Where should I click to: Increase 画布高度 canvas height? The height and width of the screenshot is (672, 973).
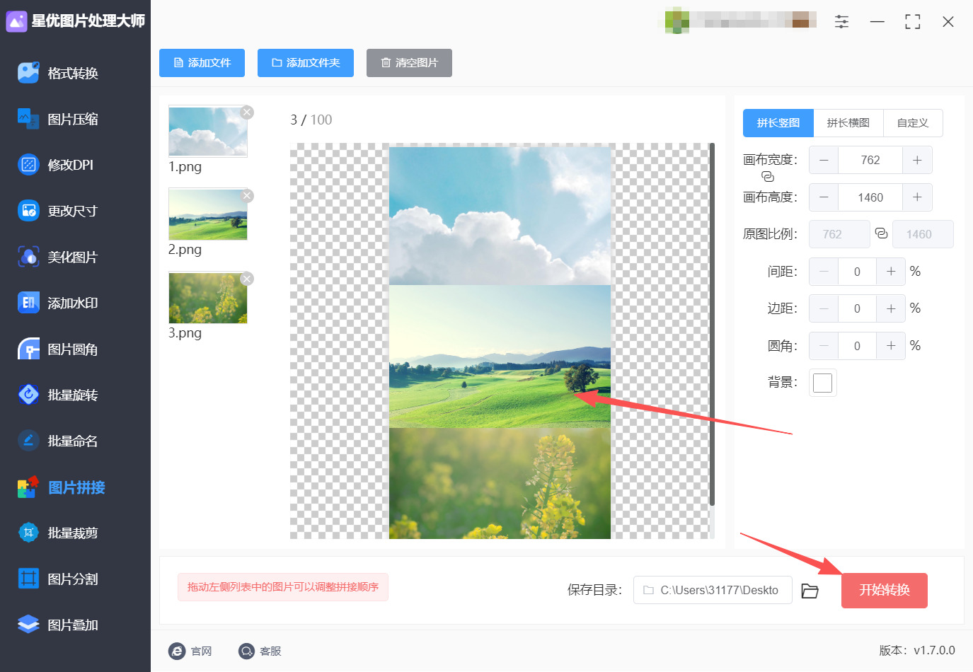pyautogui.click(x=917, y=197)
